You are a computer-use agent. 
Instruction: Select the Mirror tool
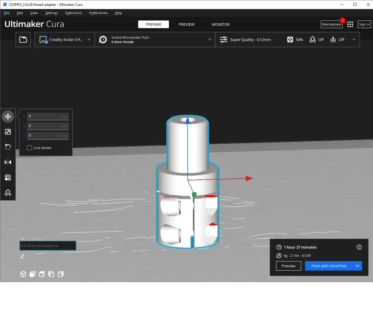tap(8, 162)
